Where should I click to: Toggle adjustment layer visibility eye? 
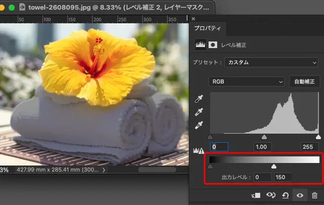pyautogui.click(x=300, y=195)
